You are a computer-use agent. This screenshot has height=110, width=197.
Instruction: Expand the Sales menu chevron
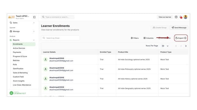point(34,23)
